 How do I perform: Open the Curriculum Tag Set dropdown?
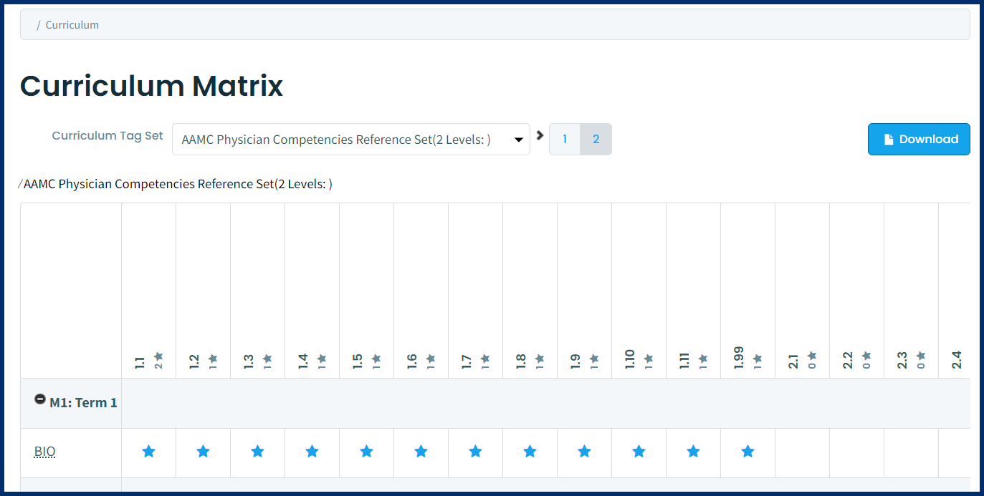pyautogui.click(x=350, y=139)
